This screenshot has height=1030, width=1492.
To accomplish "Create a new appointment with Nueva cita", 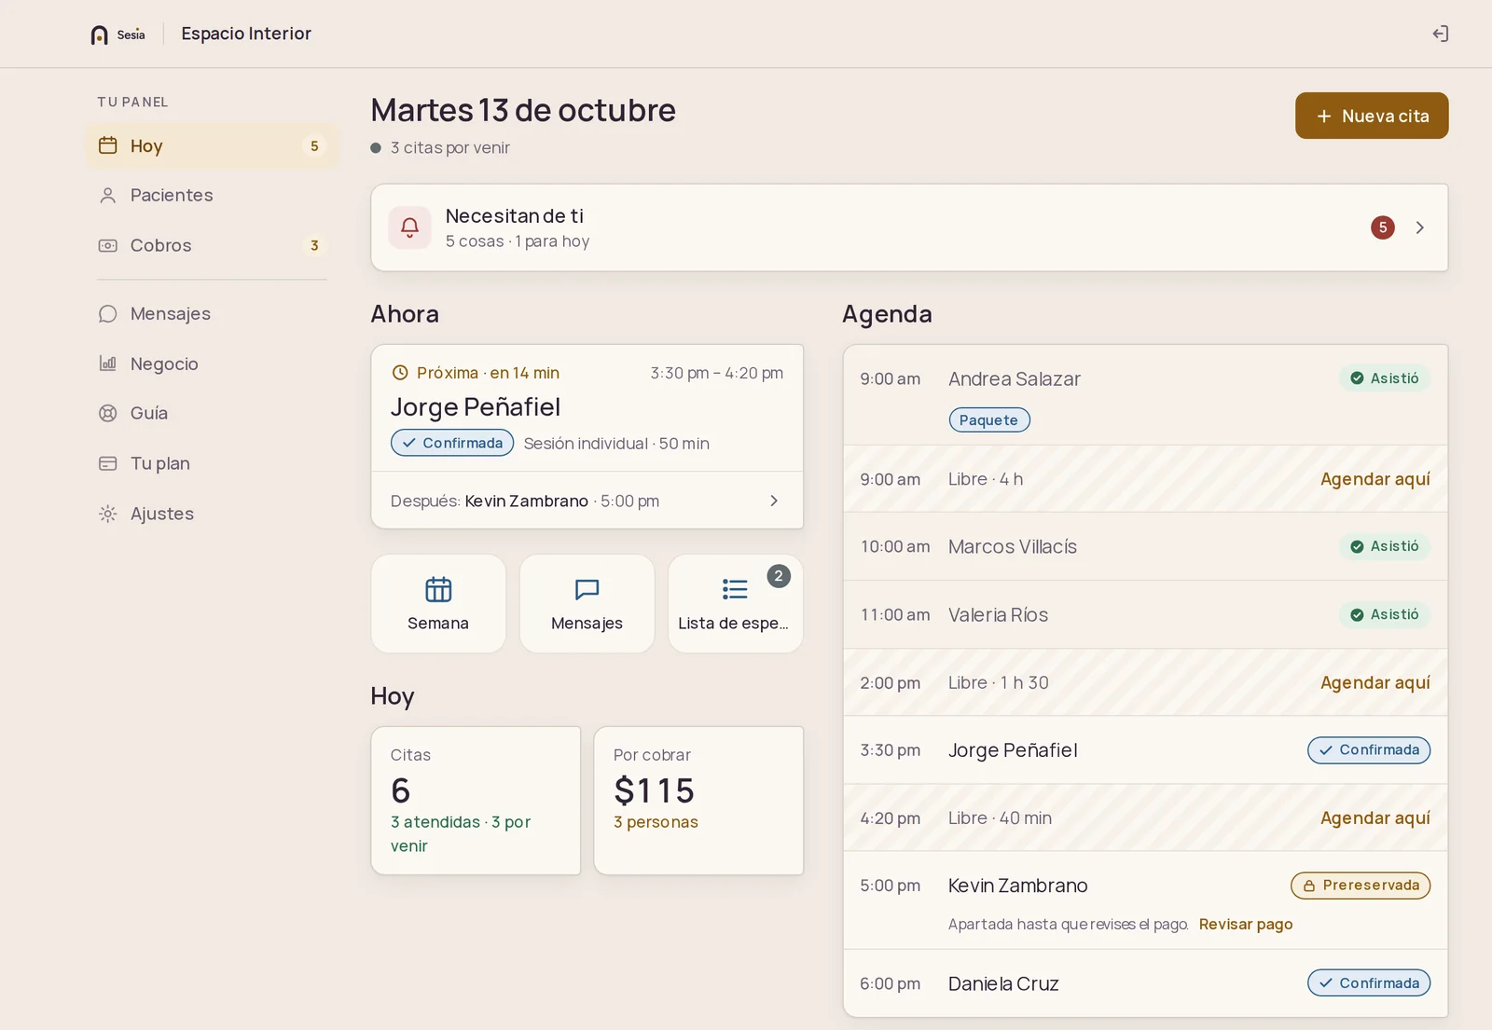I will point(1372,116).
